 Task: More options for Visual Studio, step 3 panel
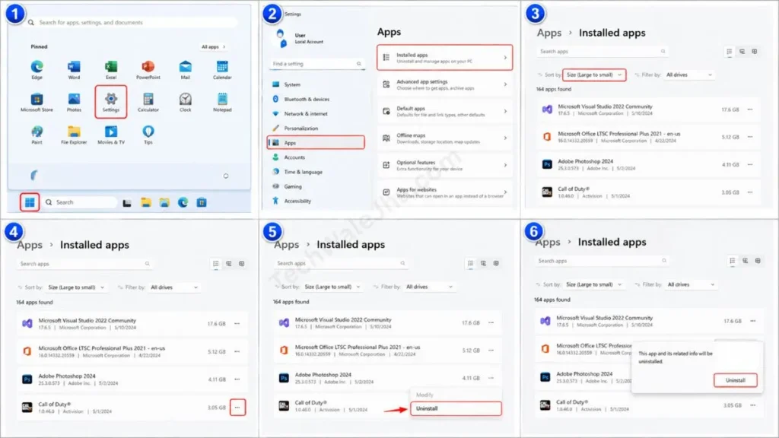tap(749, 109)
